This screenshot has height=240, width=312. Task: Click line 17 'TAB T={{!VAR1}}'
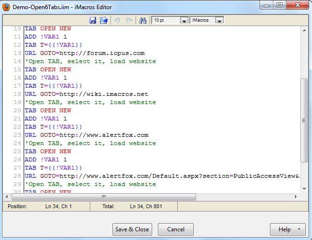click(53, 86)
